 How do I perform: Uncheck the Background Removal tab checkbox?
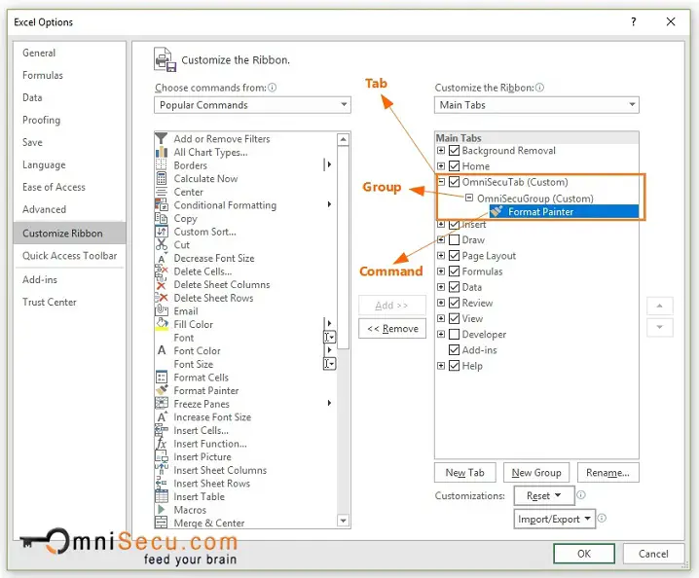[454, 151]
